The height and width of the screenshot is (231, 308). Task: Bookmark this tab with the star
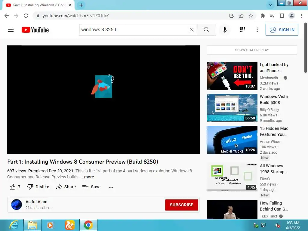pos(251,16)
